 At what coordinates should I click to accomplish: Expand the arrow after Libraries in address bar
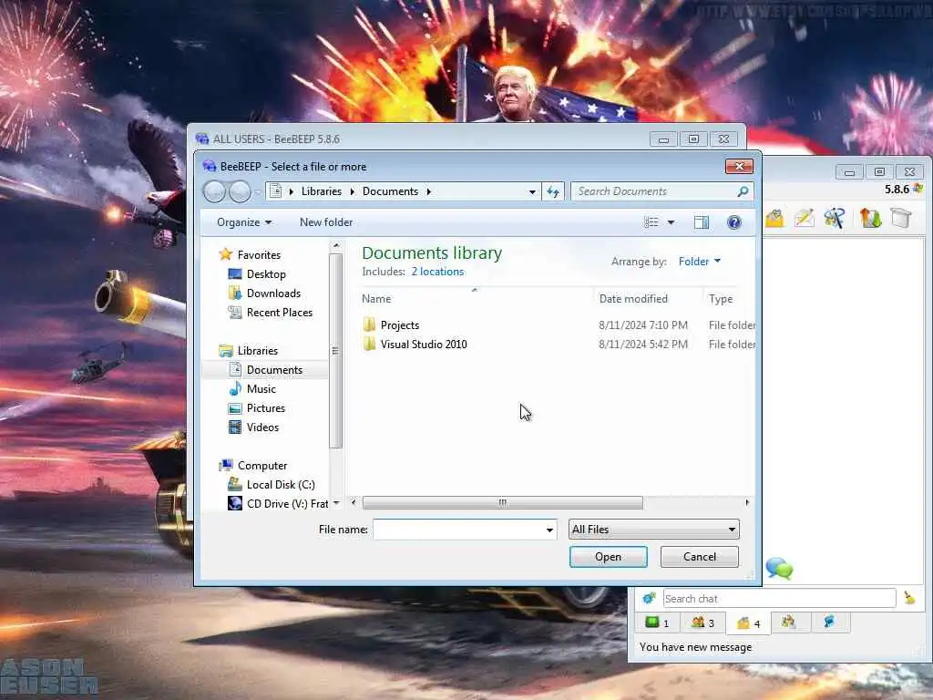(x=353, y=191)
